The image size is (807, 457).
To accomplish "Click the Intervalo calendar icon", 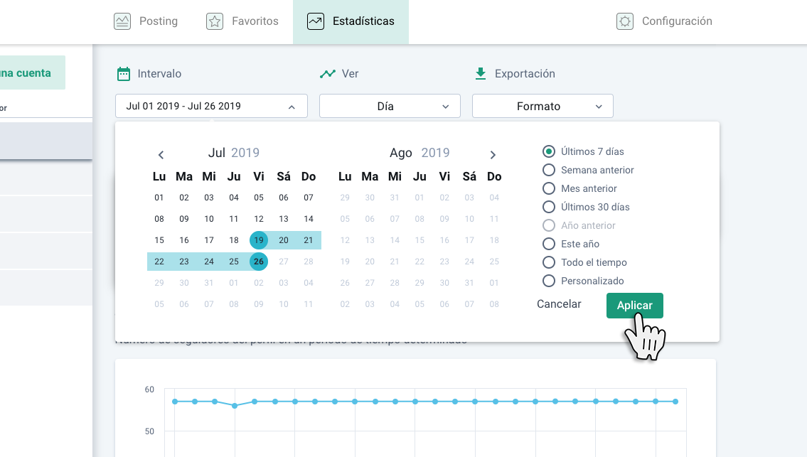I will click(124, 74).
